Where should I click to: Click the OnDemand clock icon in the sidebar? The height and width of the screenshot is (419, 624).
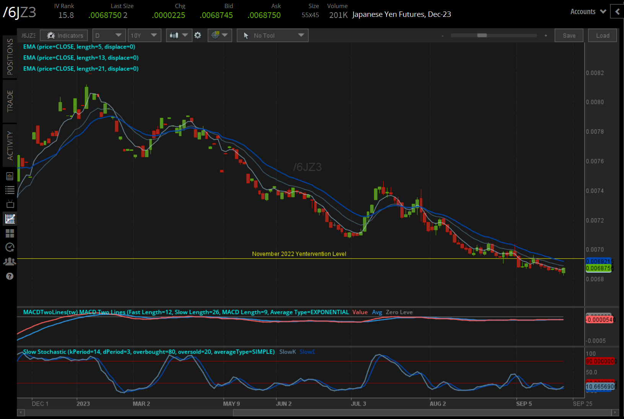coord(10,248)
